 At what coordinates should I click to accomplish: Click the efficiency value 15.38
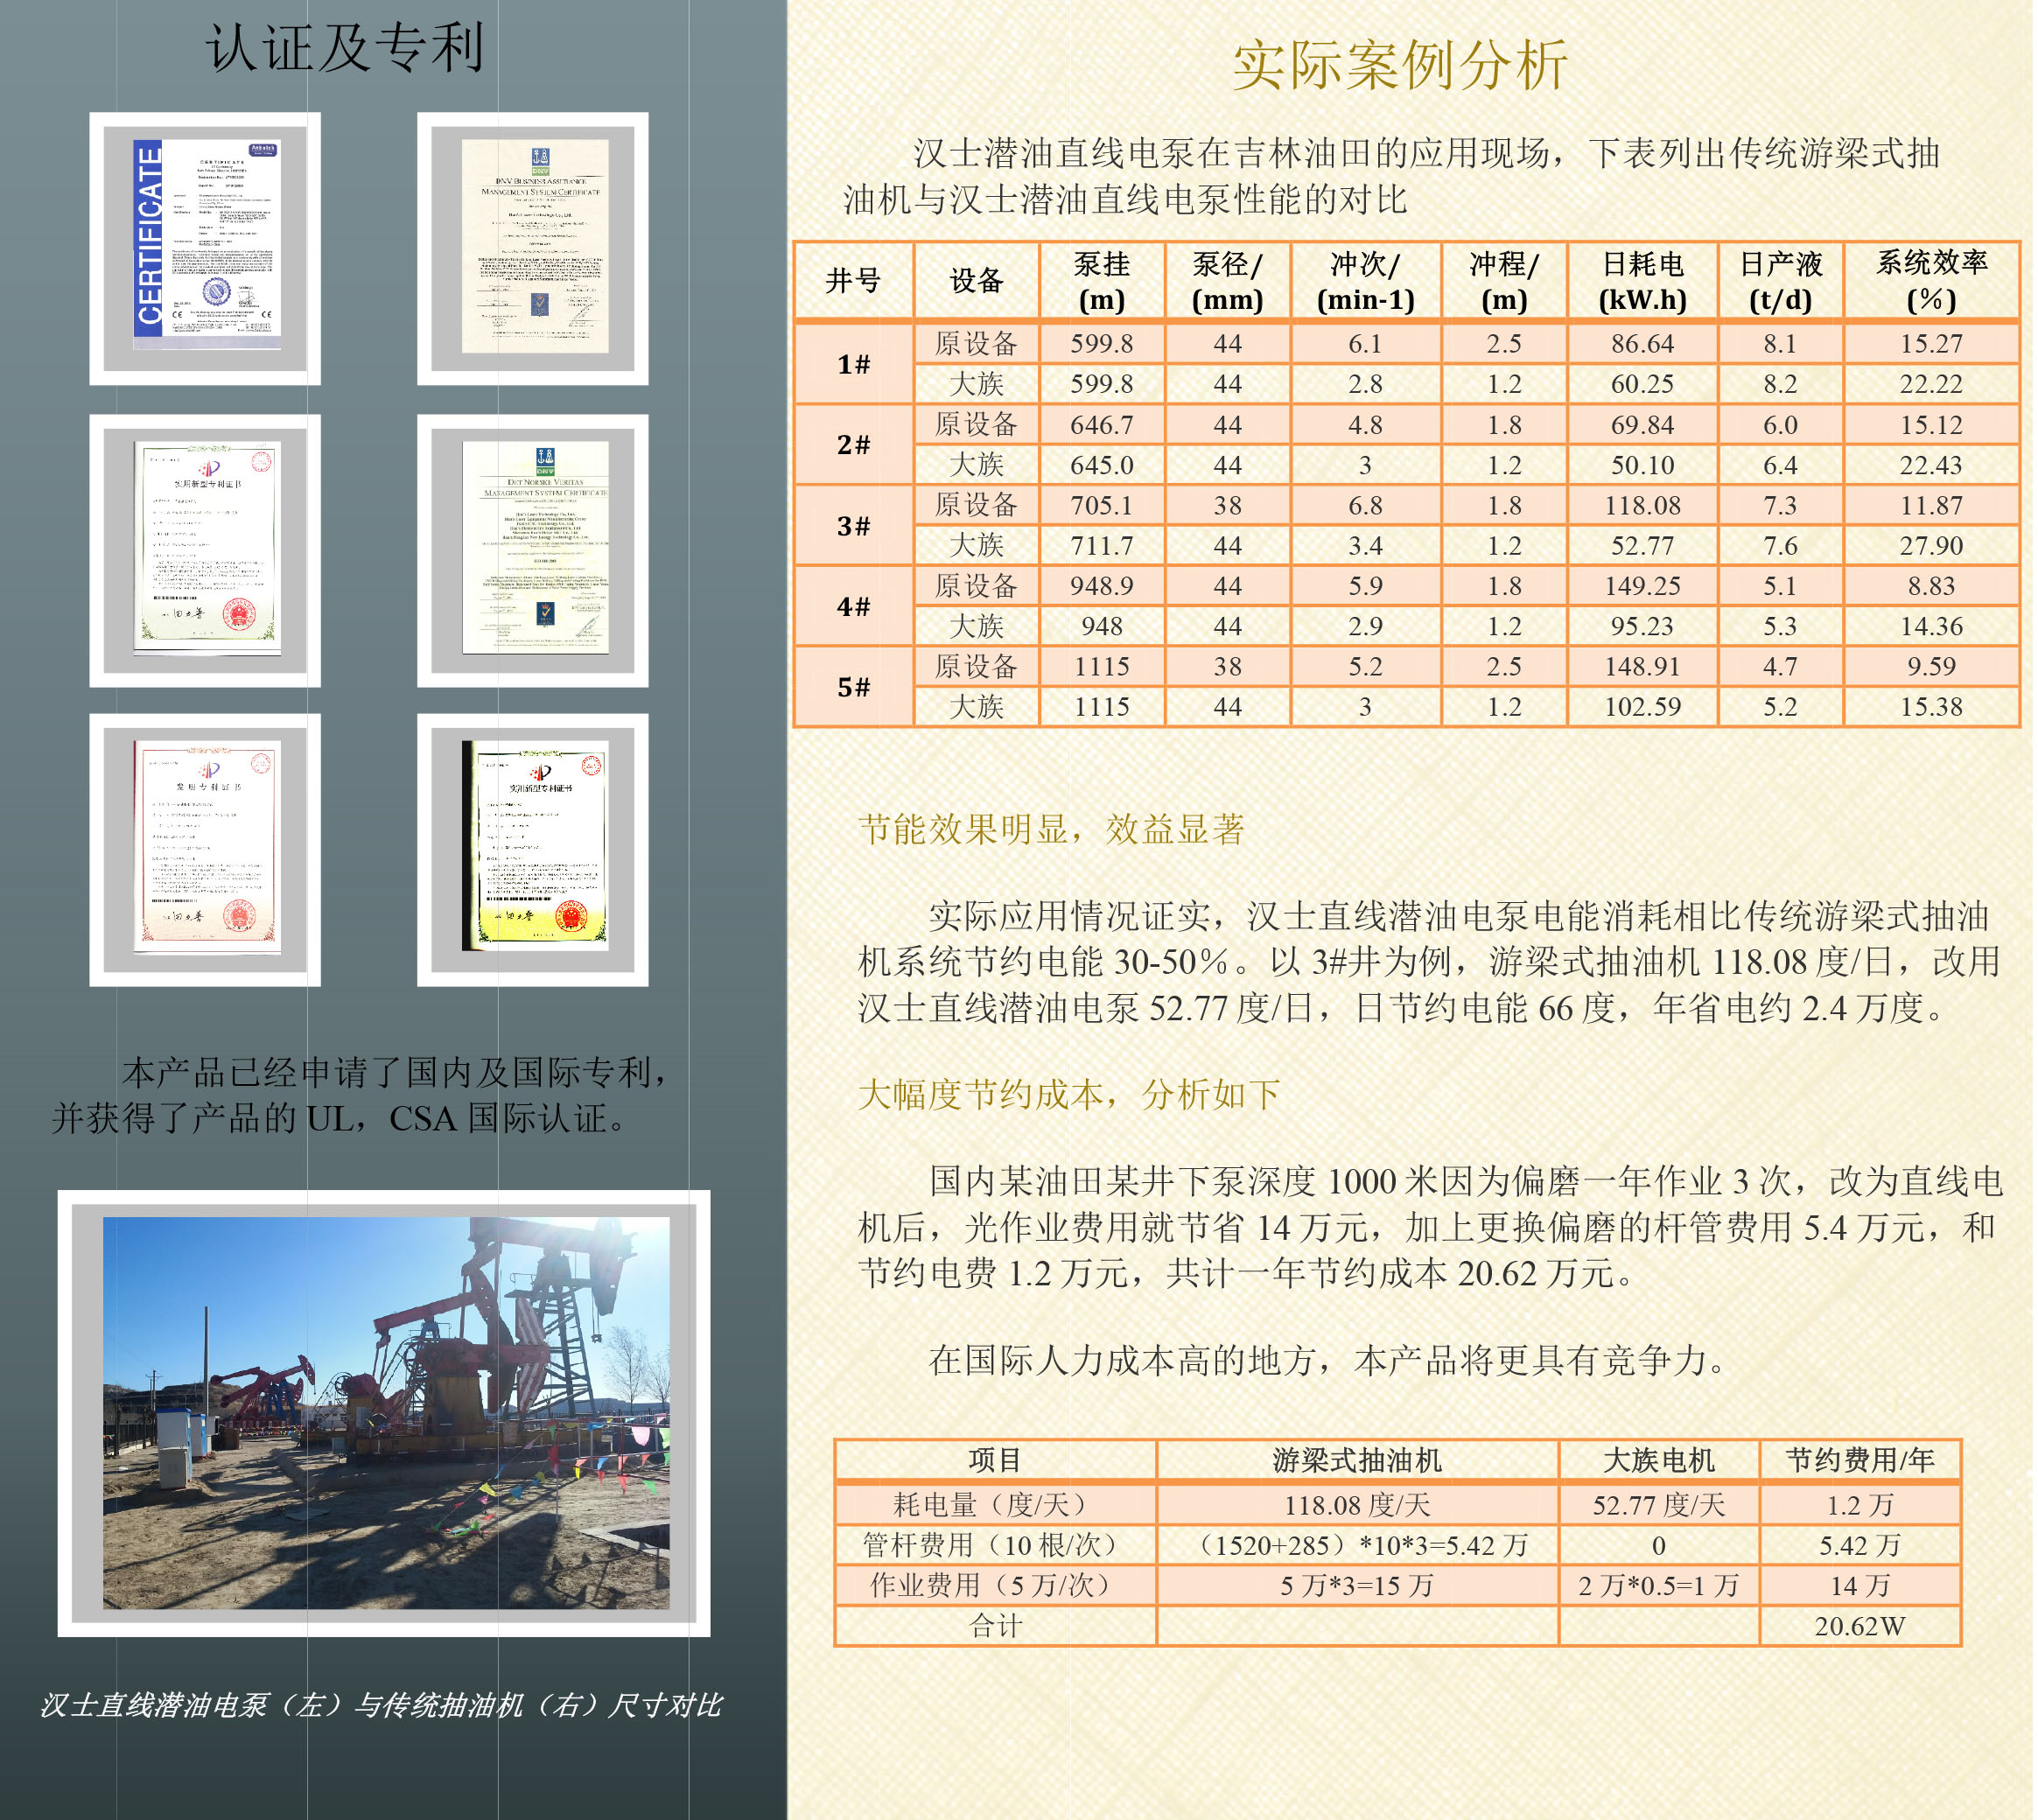click(x=1932, y=707)
